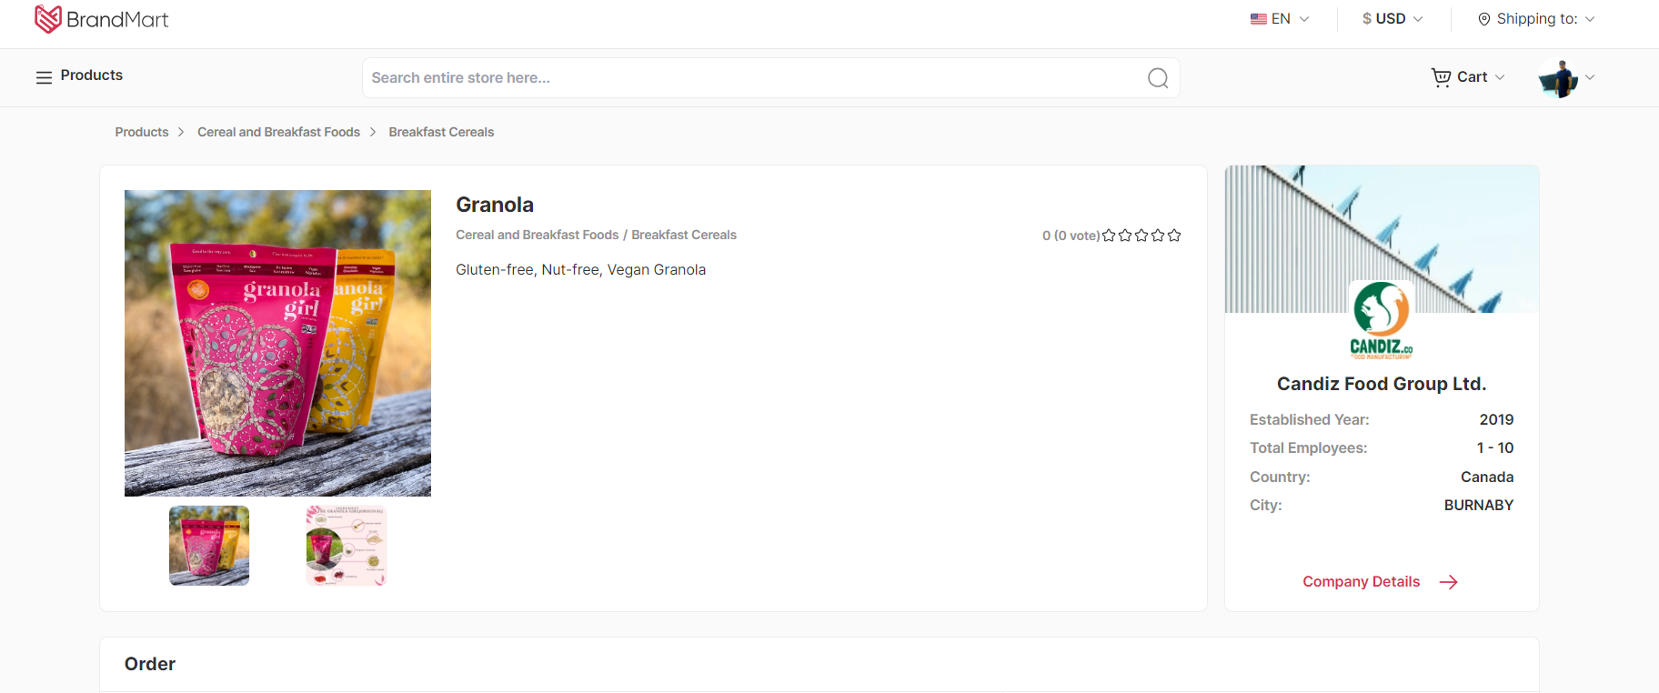This screenshot has height=693, width=1659.
Task: Click Candiz Food Group Ltd. name
Action: pyautogui.click(x=1382, y=384)
